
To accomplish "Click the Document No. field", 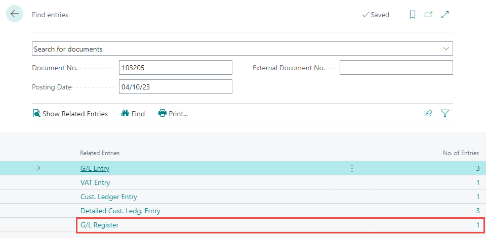I will pyautogui.click(x=176, y=68).
